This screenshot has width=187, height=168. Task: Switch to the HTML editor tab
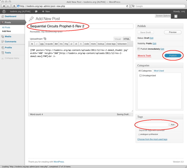(127, 39)
